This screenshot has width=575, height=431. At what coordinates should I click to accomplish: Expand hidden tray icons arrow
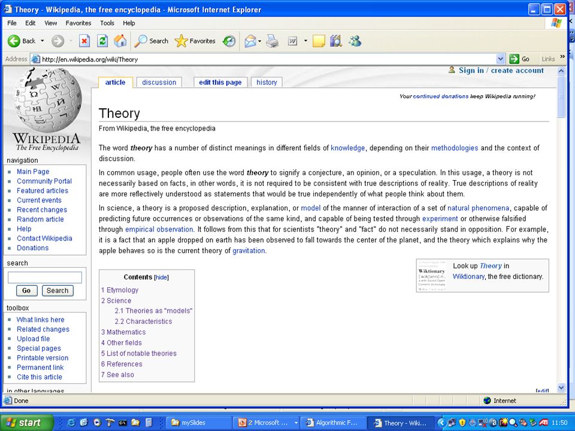tap(441, 423)
